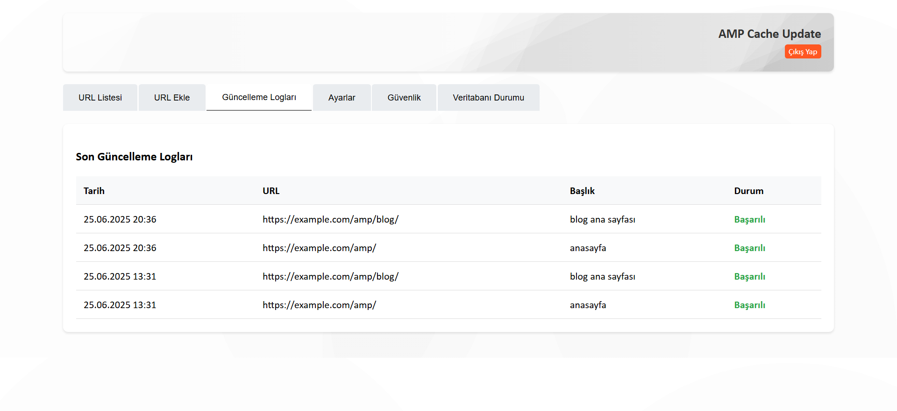897x411 pixels.
Task: Click the second row's Başarılı status
Action: (749, 248)
